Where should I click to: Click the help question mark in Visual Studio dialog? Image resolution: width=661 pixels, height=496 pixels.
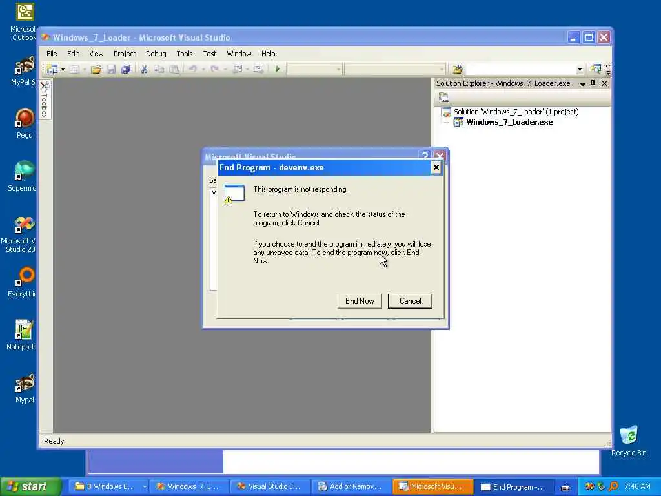tap(425, 156)
